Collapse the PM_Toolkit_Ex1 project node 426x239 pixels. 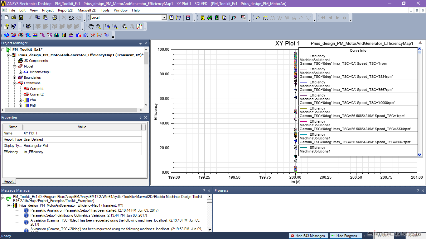3,49
